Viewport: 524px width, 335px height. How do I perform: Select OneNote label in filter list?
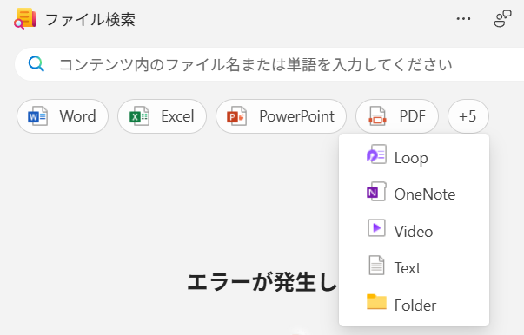tap(424, 194)
